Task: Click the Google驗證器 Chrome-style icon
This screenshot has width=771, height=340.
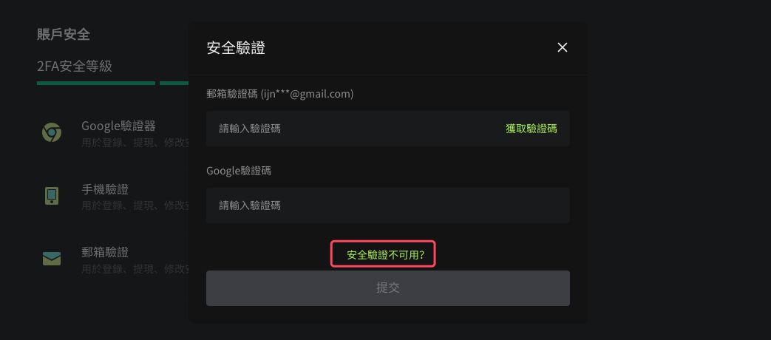Action: pos(52,133)
